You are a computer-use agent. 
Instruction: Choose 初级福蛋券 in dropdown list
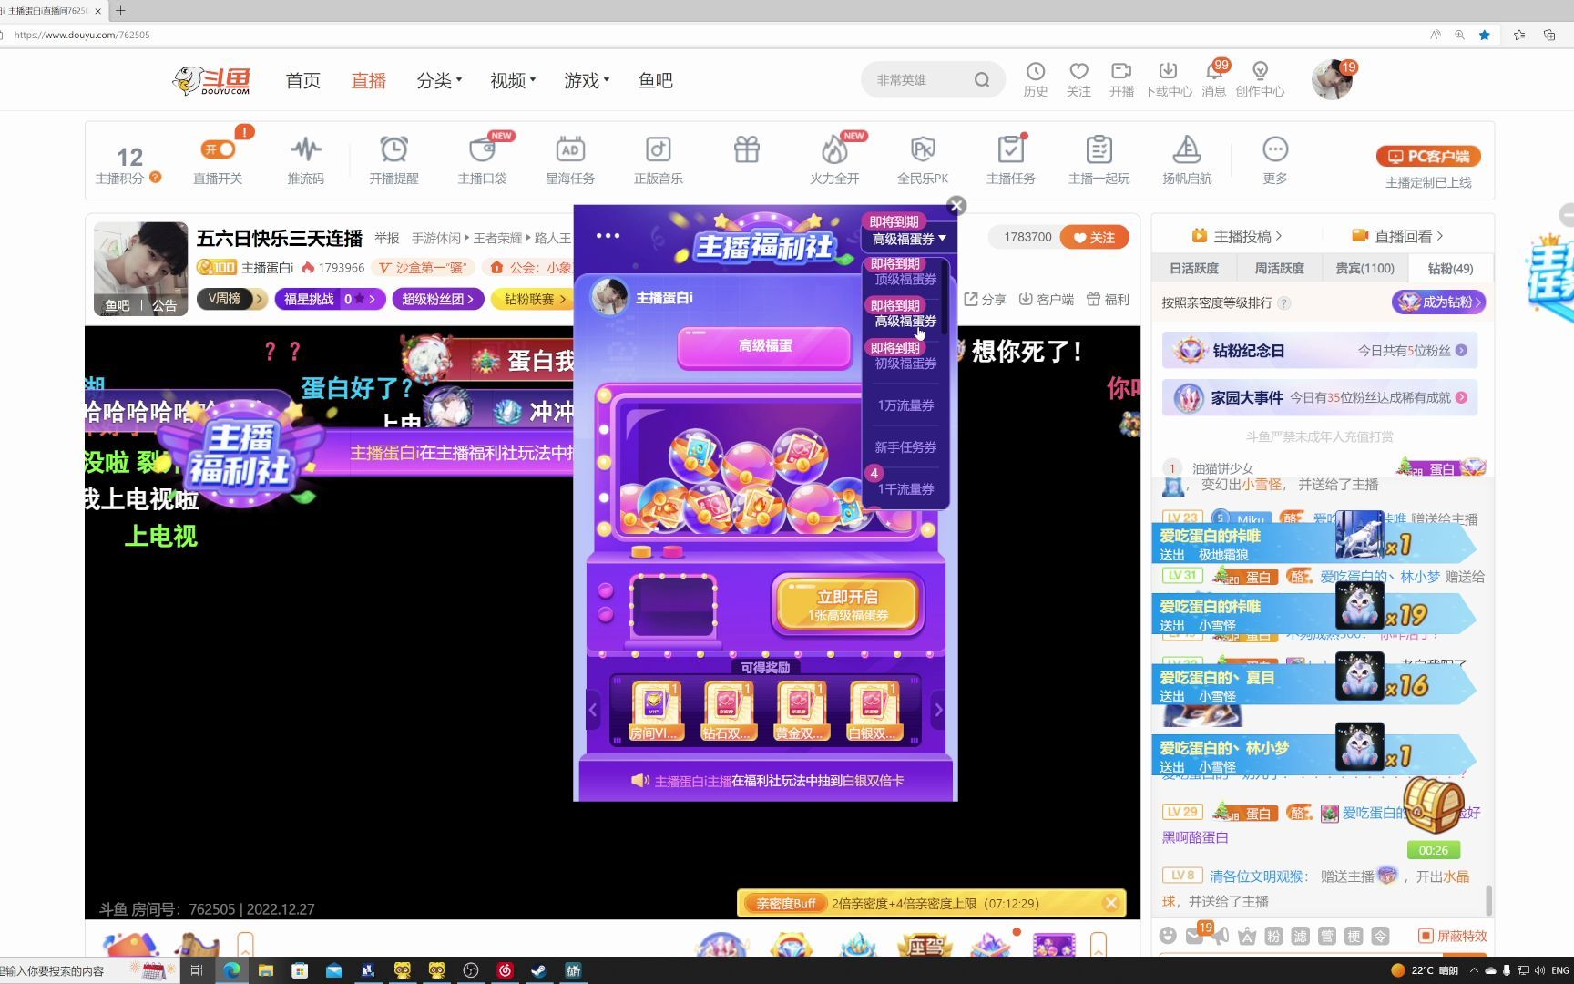coord(905,364)
